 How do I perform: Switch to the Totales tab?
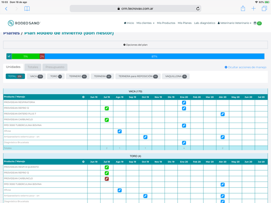33,67
